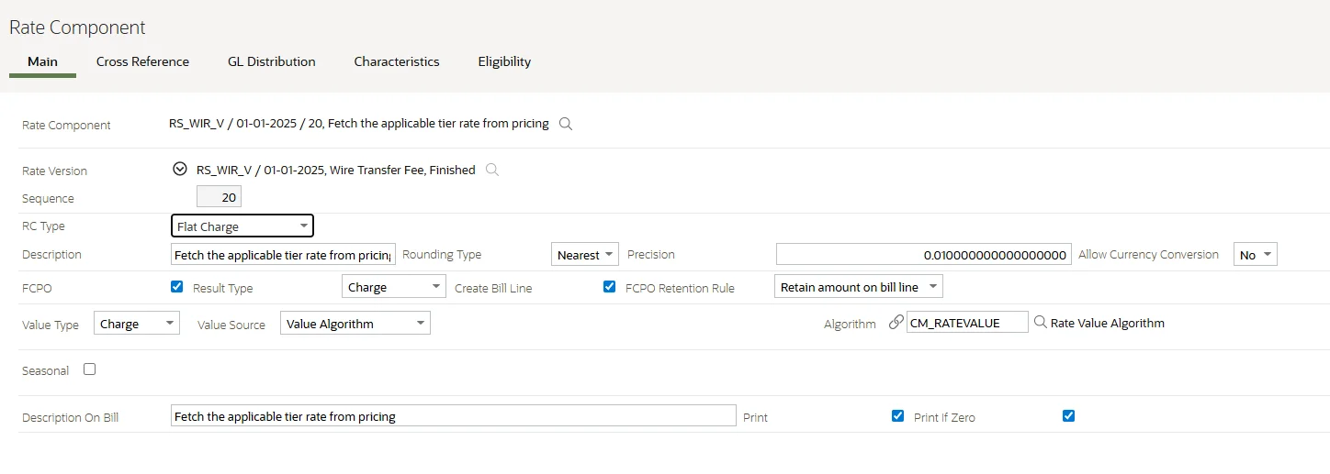
Task: Open the Rate Version context menu chevron icon
Action: (180, 169)
